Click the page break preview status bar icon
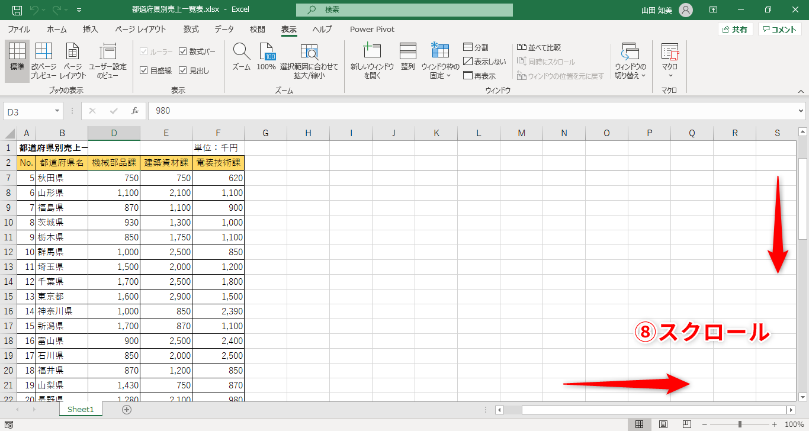 pyautogui.click(x=686, y=424)
